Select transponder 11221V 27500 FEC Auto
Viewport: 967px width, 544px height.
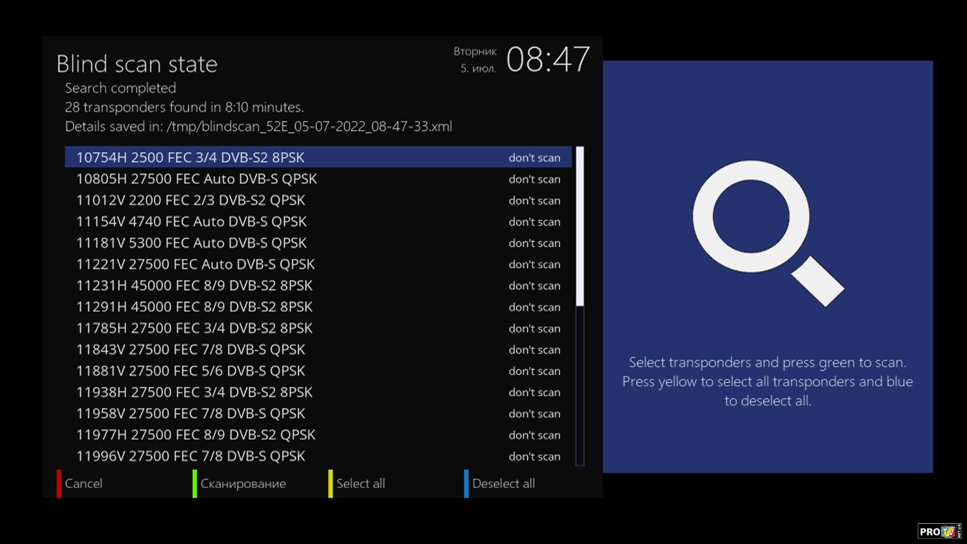[318, 264]
